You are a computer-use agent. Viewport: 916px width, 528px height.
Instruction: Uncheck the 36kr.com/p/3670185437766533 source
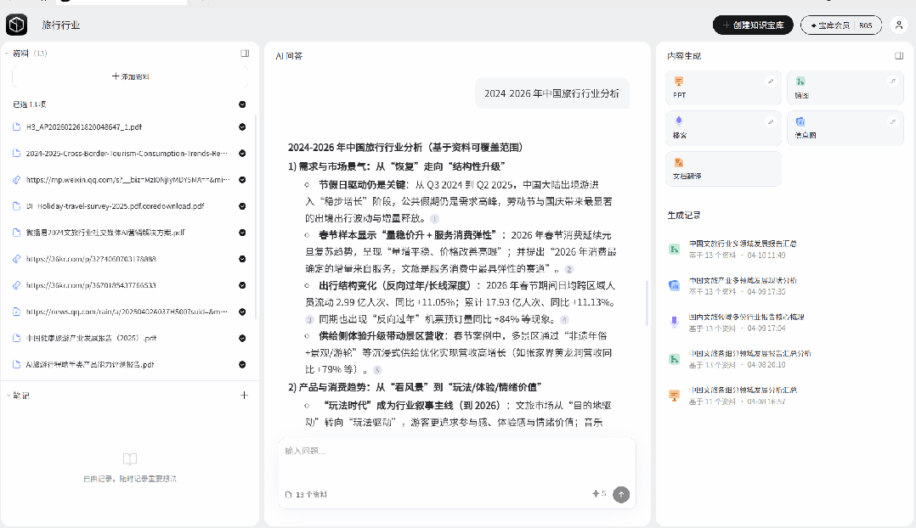(242, 285)
